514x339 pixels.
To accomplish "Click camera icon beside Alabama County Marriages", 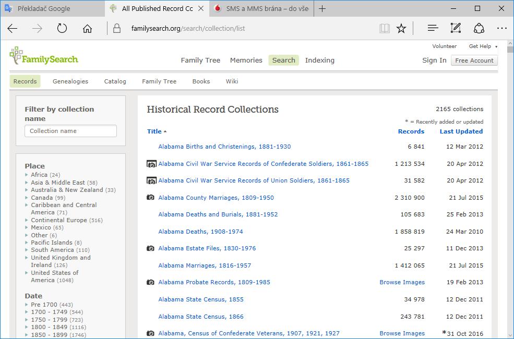I will (x=150, y=197).
